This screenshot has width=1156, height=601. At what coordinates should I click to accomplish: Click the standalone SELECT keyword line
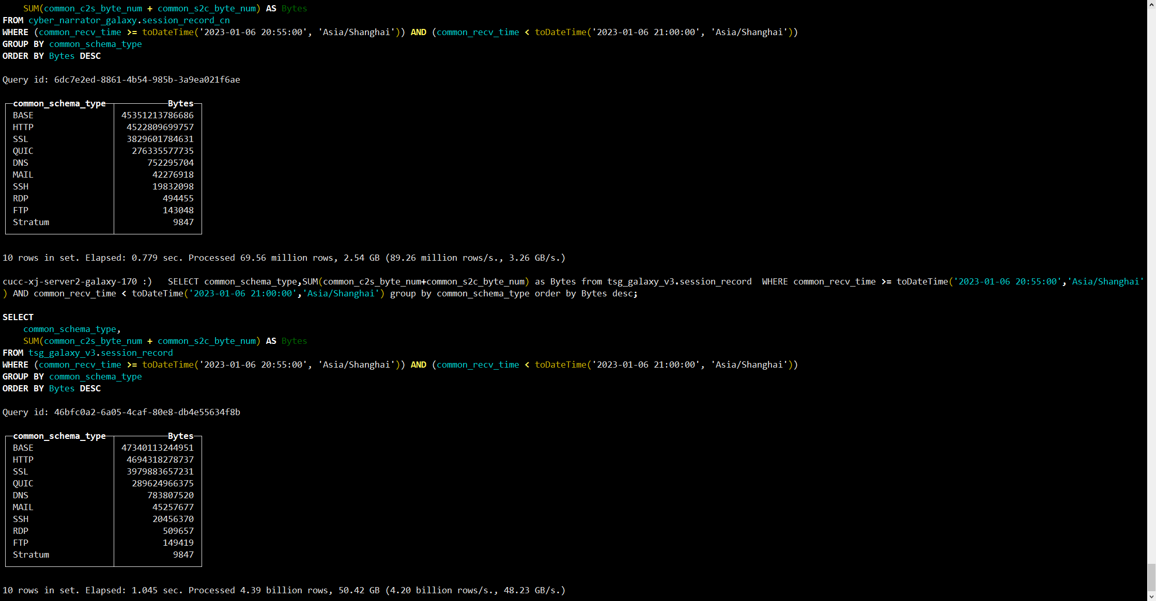coord(18,317)
